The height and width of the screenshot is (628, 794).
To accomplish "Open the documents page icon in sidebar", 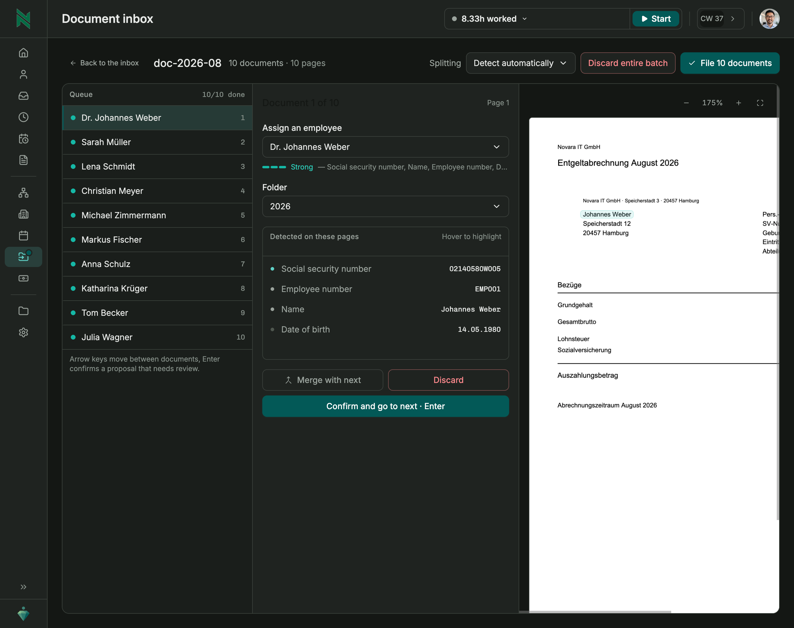I will point(23,160).
